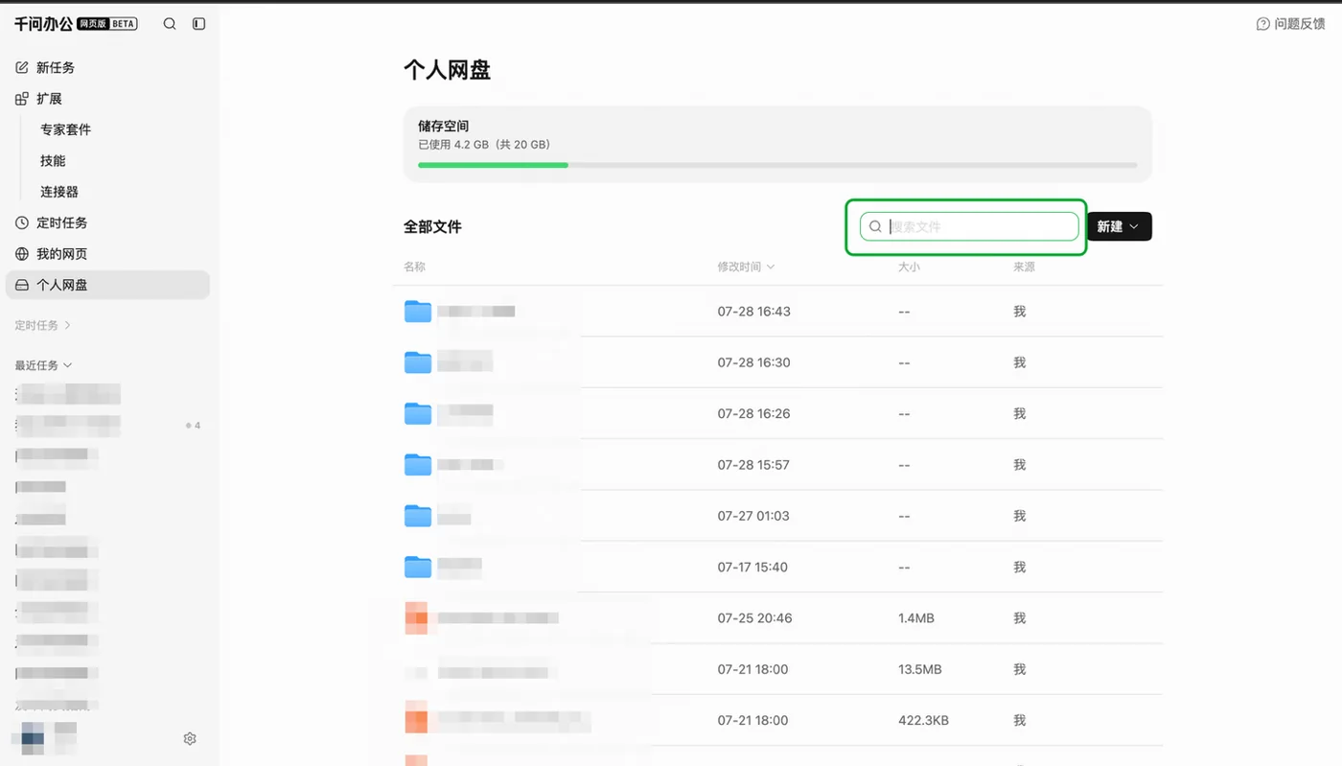Collapse the 最近任务 list
Screen dimensions: 1342x766
click(x=43, y=365)
